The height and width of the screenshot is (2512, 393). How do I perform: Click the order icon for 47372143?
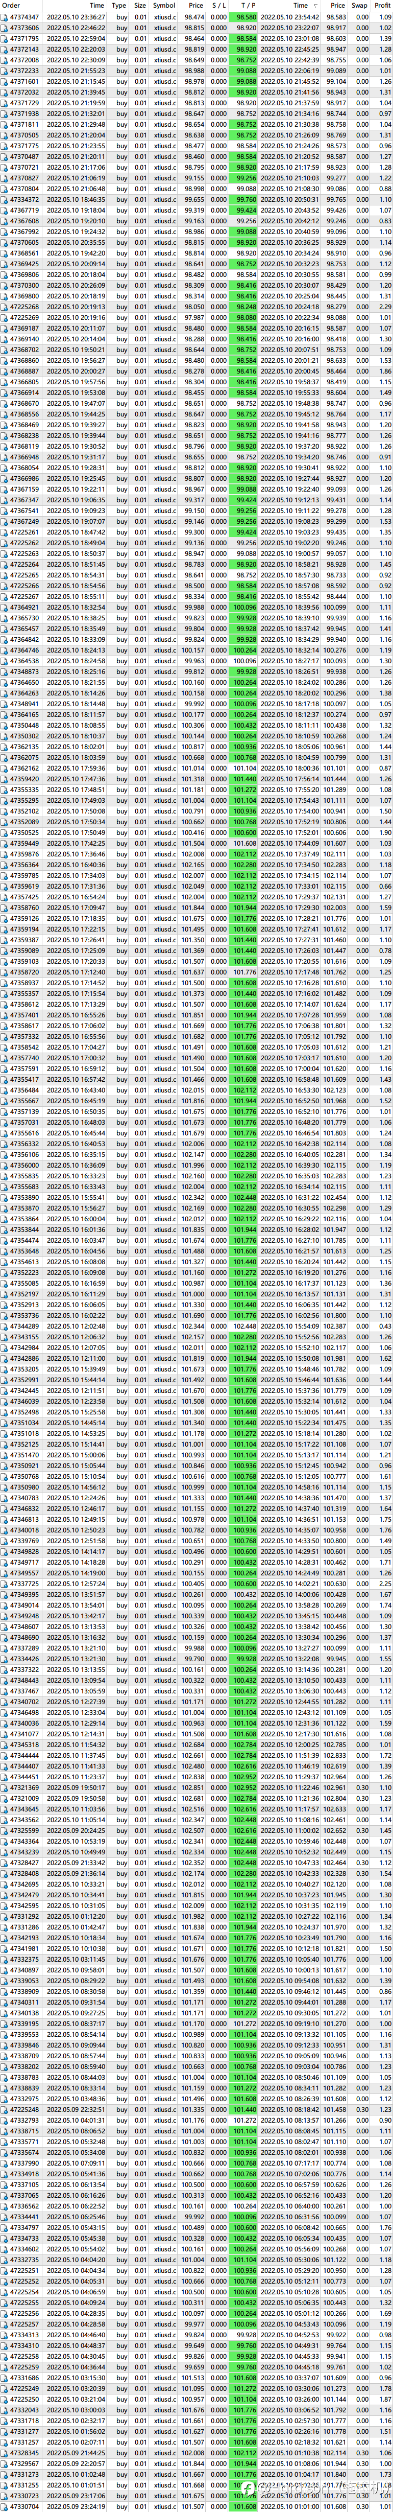point(4,49)
